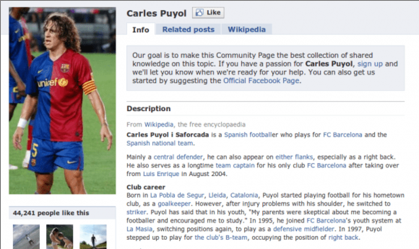Click the club's B-team link
The image size is (419, 249).
[x=221, y=237]
